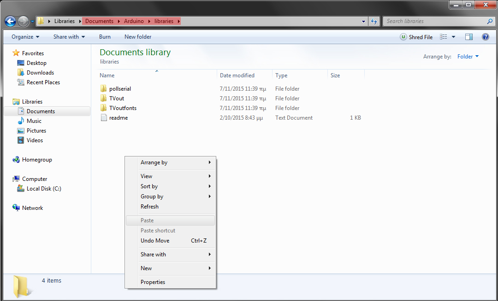Click the New folder toolbar button

(138, 37)
